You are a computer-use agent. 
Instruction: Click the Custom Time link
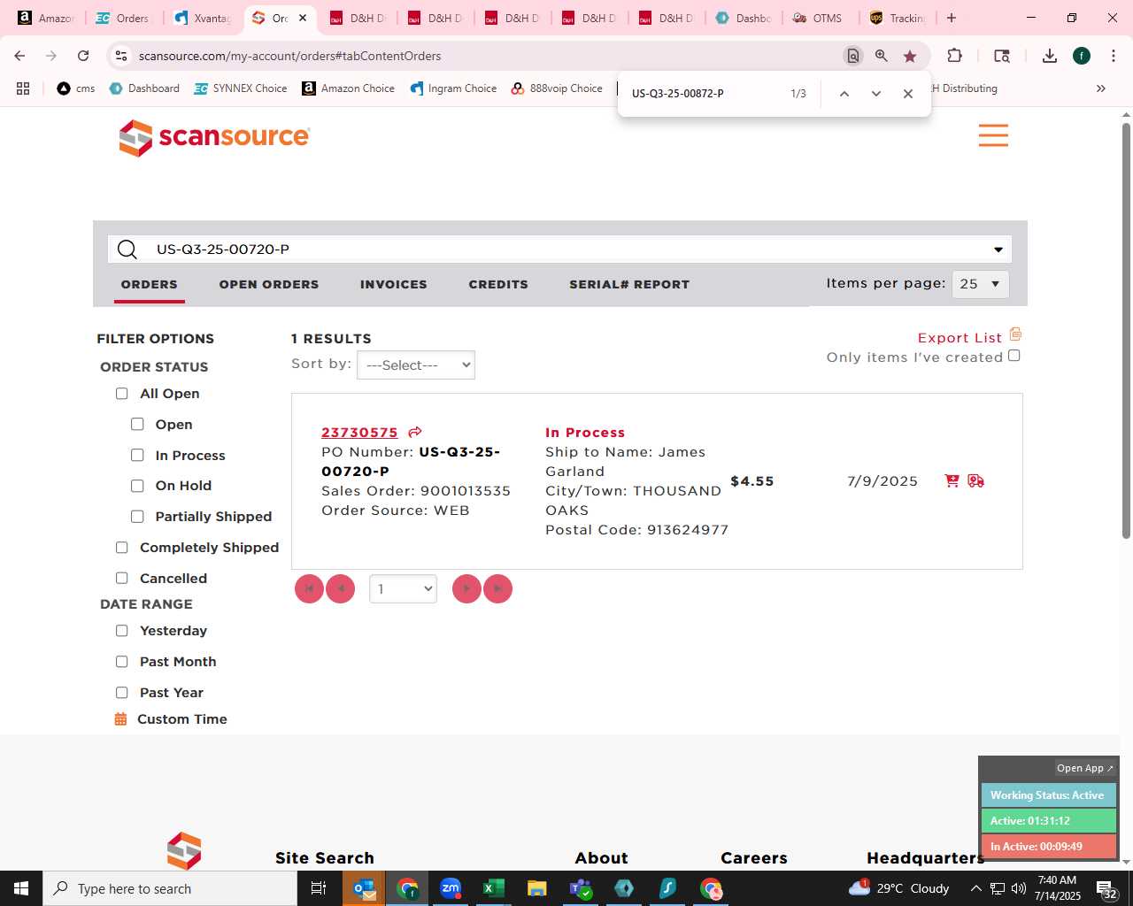pyautogui.click(x=182, y=719)
